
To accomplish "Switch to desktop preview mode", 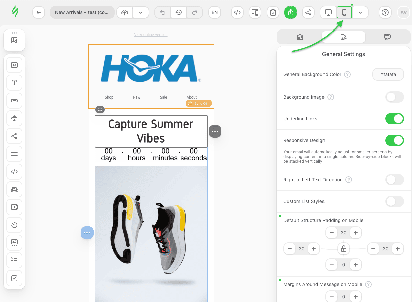I will [328, 12].
